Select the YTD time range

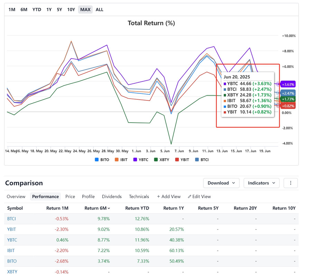[x=37, y=9]
